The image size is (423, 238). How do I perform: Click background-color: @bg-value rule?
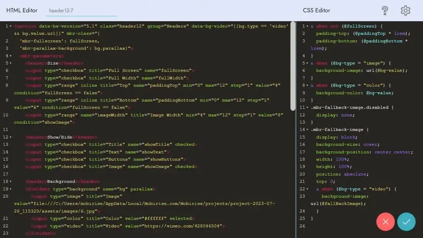[x=355, y=93]
